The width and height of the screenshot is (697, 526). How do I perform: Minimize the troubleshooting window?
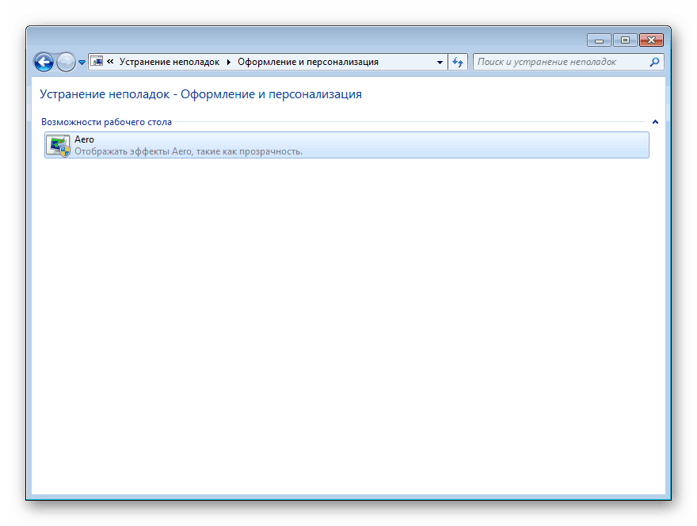pyautogui.click(x=600, y=40)
